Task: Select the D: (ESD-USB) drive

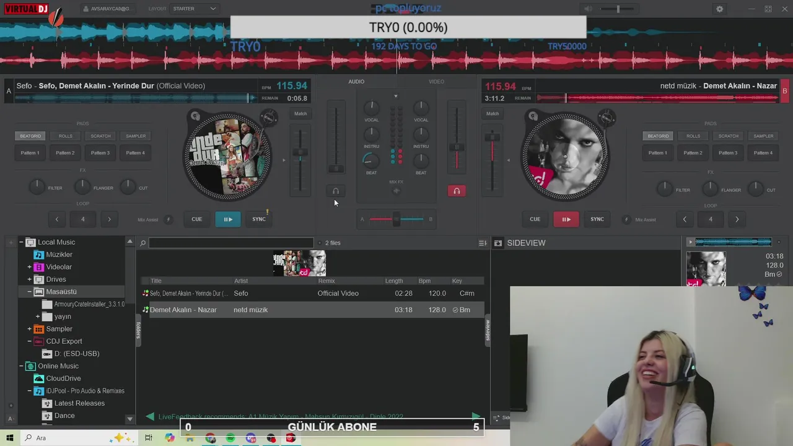Action: coord(77,354)
